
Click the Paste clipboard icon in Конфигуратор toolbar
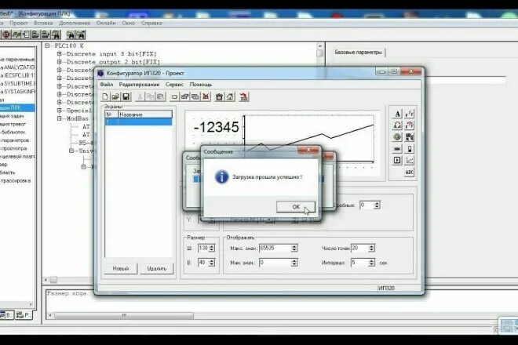(161, 96)
